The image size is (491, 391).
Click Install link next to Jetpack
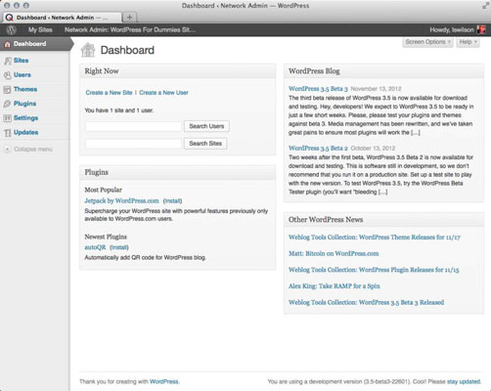(173, 201)
